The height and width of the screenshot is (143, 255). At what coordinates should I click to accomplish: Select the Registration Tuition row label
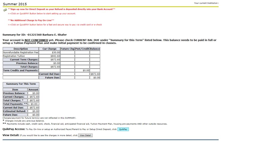(x=21, y=56)
